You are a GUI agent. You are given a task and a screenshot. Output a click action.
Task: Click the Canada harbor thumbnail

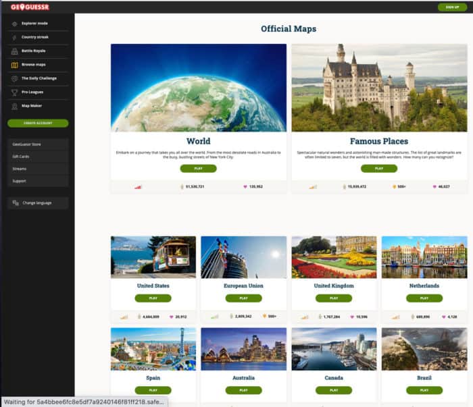click(x=334, y=349)
